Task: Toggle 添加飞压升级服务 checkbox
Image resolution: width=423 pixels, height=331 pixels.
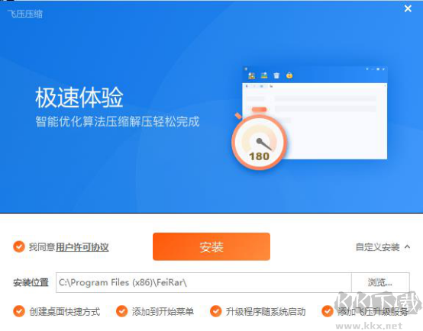Action: click(x=328, y=311)
